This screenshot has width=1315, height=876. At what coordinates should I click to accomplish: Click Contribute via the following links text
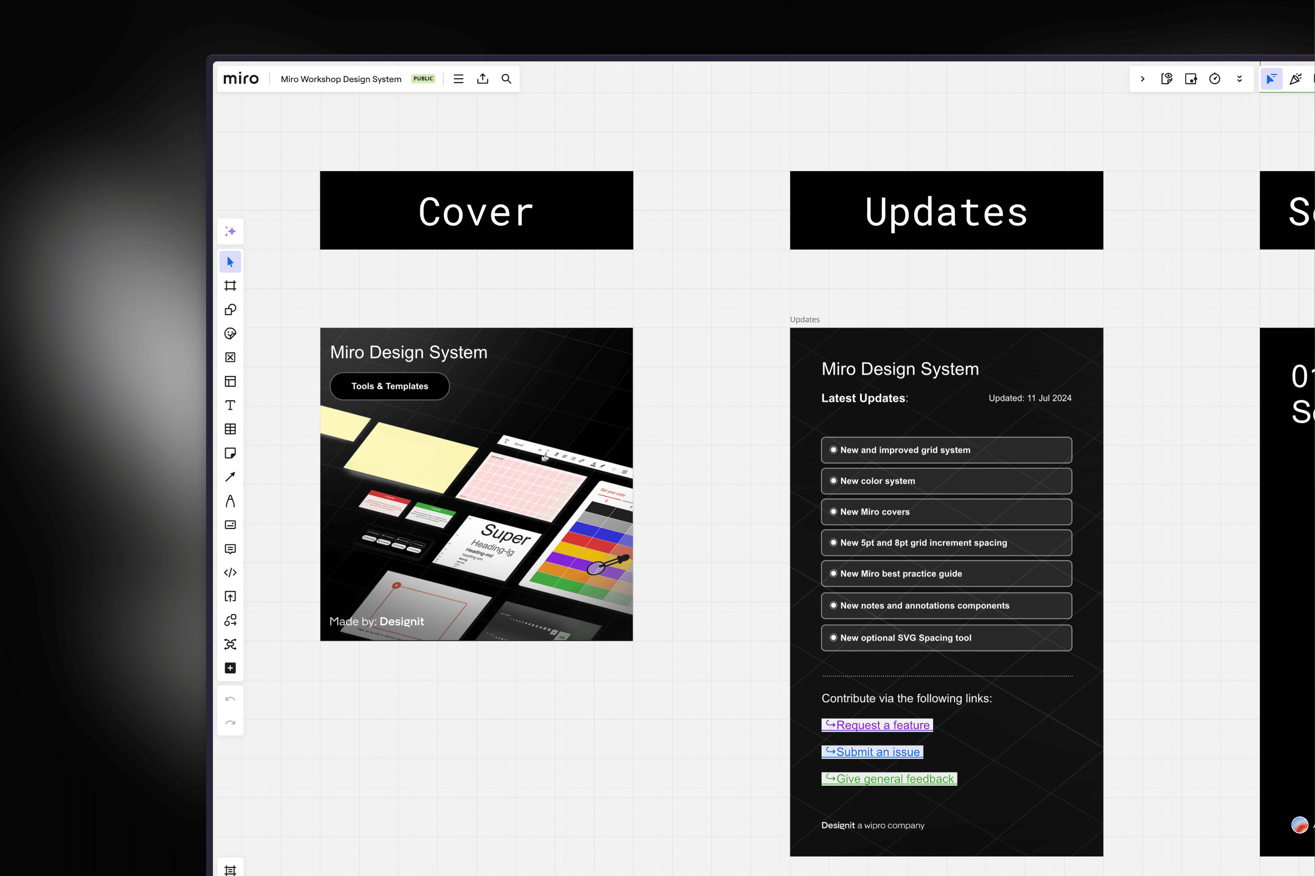pos(906,698)
